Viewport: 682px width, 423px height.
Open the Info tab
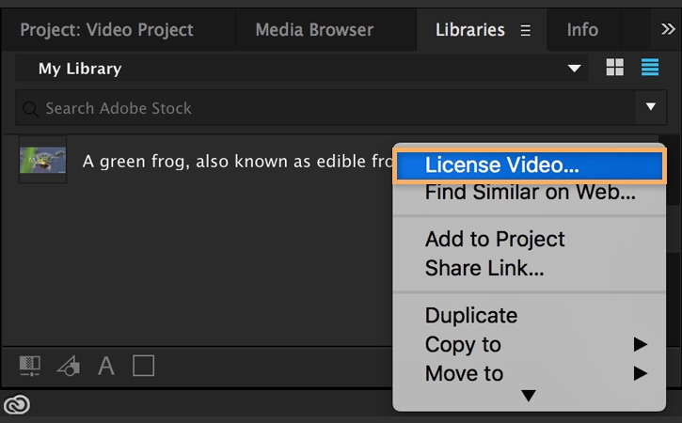click(x=582, y=30)
